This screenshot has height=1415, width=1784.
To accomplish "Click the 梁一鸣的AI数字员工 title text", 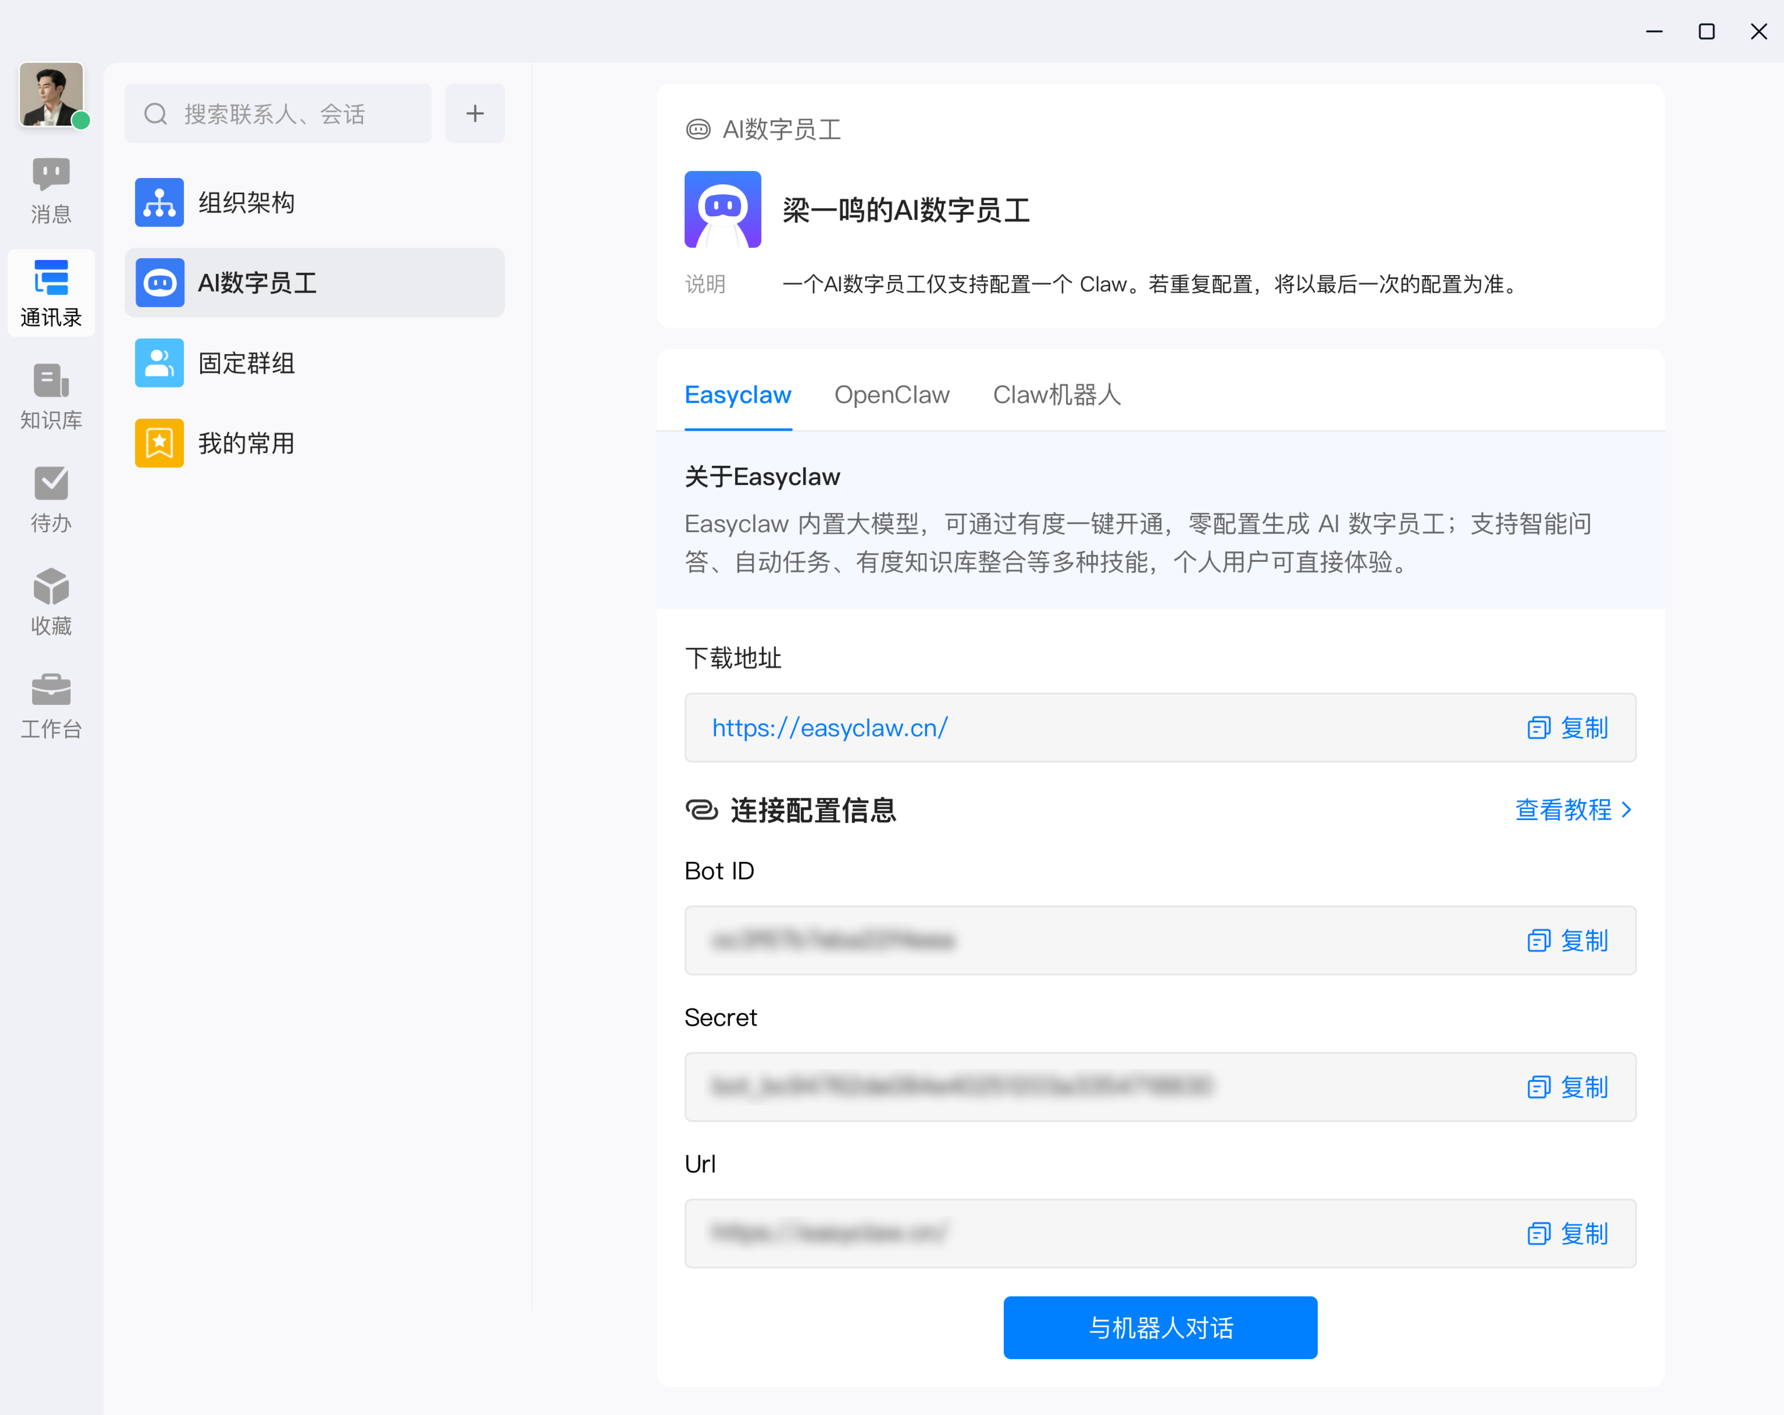I will point(906,209).
